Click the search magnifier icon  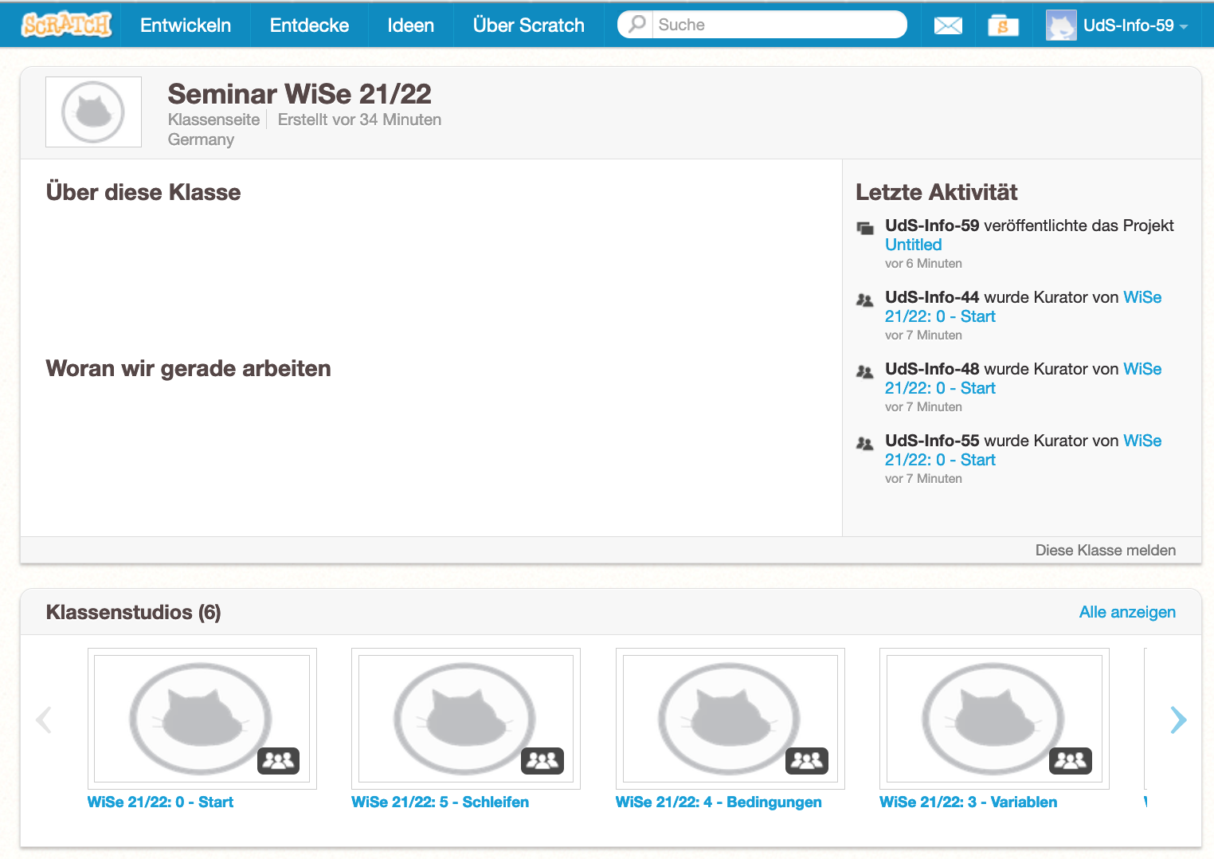click(x=636, y=24)
